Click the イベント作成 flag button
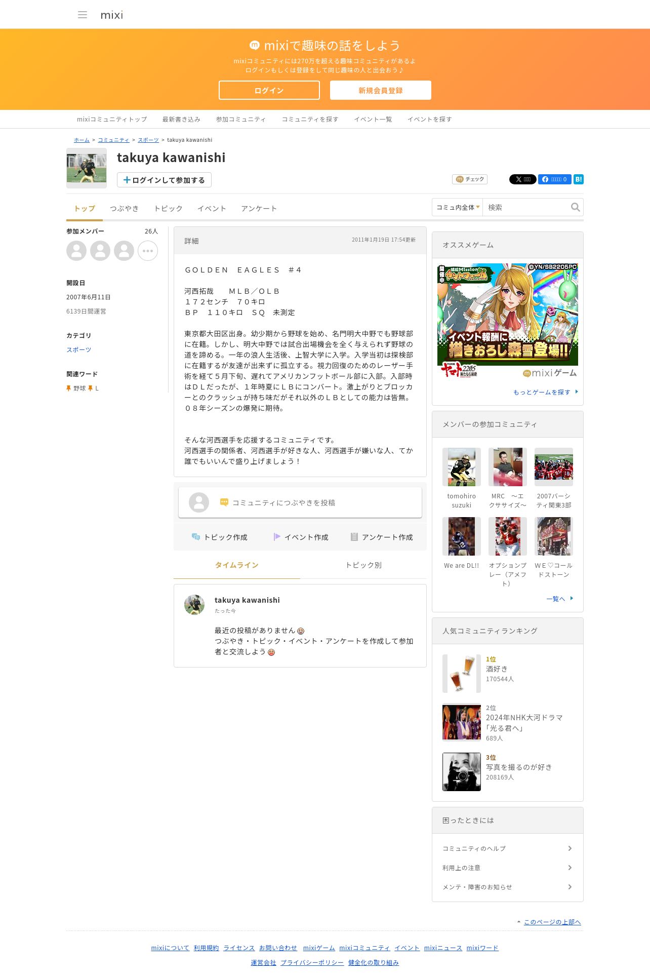This screenshot has width=650, height=977. click(x=301, y=537)
